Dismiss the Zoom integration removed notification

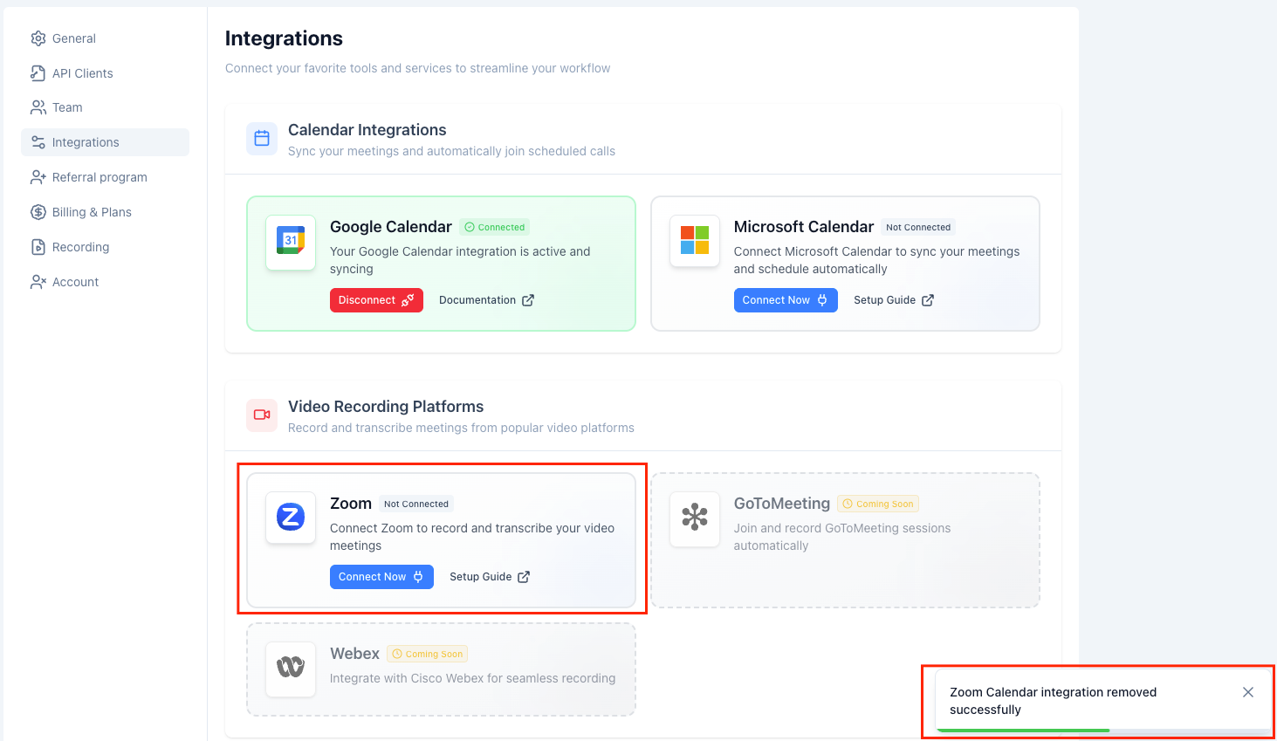[x=1247, y=692]
